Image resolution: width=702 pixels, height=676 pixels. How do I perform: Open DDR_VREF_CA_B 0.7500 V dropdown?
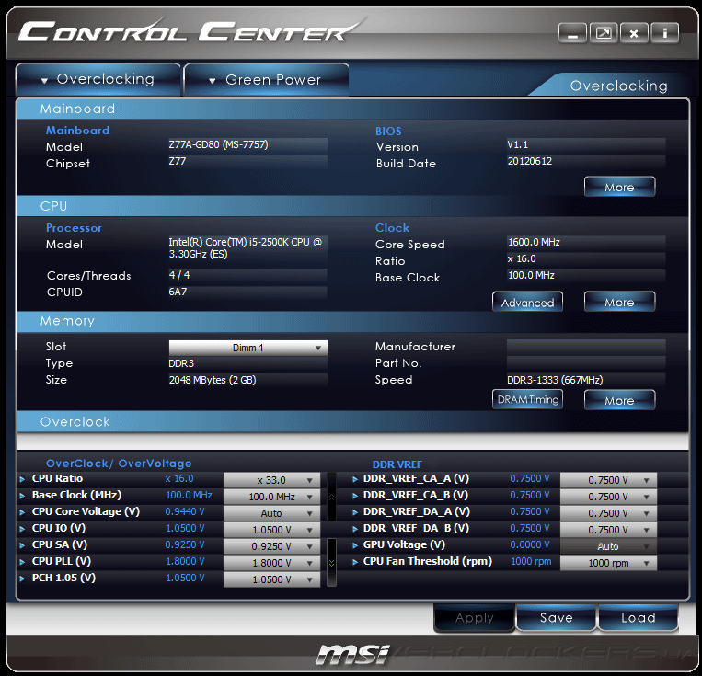(x=608, y=497)
